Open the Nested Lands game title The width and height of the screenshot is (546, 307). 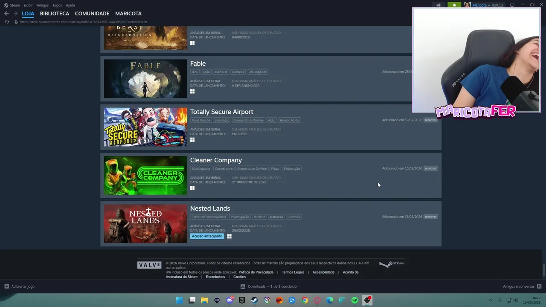pos(210,209)
